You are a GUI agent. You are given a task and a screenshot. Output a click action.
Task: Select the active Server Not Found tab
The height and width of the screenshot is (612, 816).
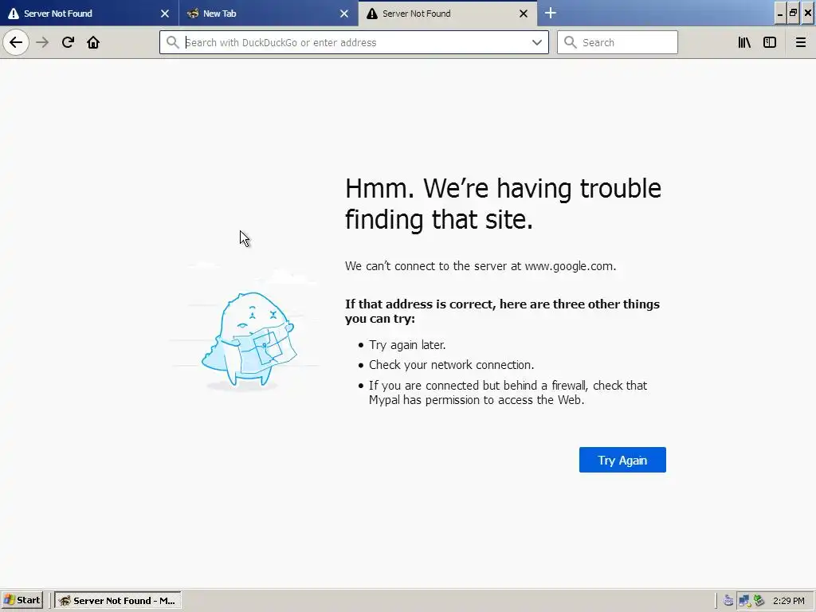(x=448, y=14)
